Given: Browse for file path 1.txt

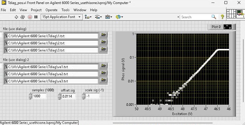Looking at the screenshot, I should tap(103, 35).
